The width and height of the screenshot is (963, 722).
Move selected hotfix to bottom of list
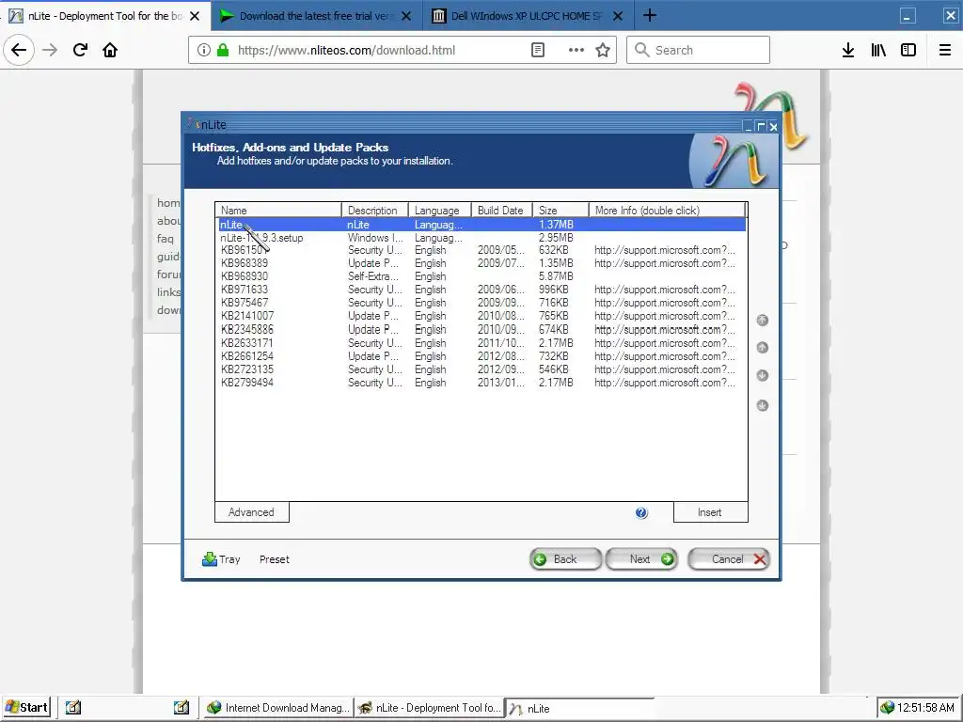pyautogui.click(x=762, y=405)
